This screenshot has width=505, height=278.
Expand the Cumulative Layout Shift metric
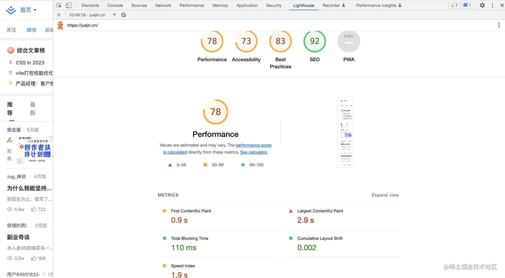344,244
